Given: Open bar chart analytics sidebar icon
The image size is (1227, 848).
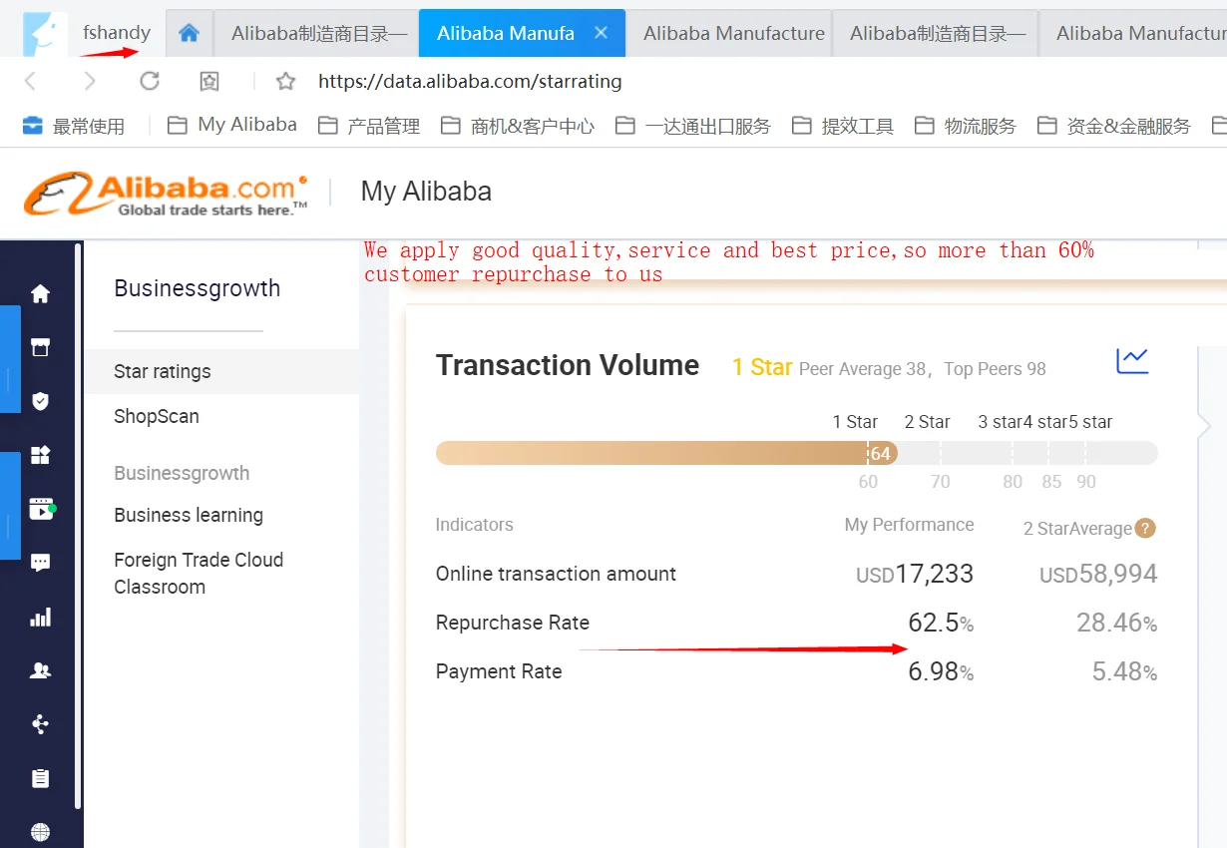Looking at the screenshot, I should [40, 617].
